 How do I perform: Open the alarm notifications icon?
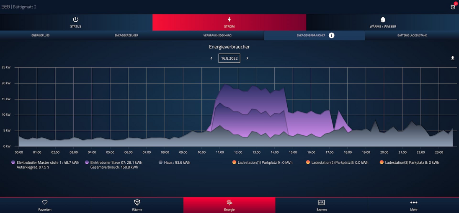point(453,7)
